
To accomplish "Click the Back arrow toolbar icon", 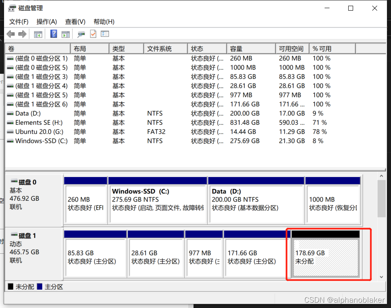I will click(11, 34).
